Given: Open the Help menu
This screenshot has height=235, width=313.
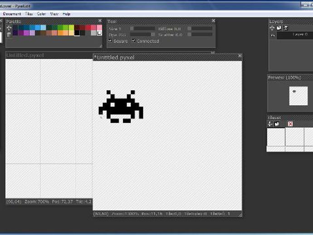Looking at the screenshot, I should pyautogui.click(x=66, y=14).
